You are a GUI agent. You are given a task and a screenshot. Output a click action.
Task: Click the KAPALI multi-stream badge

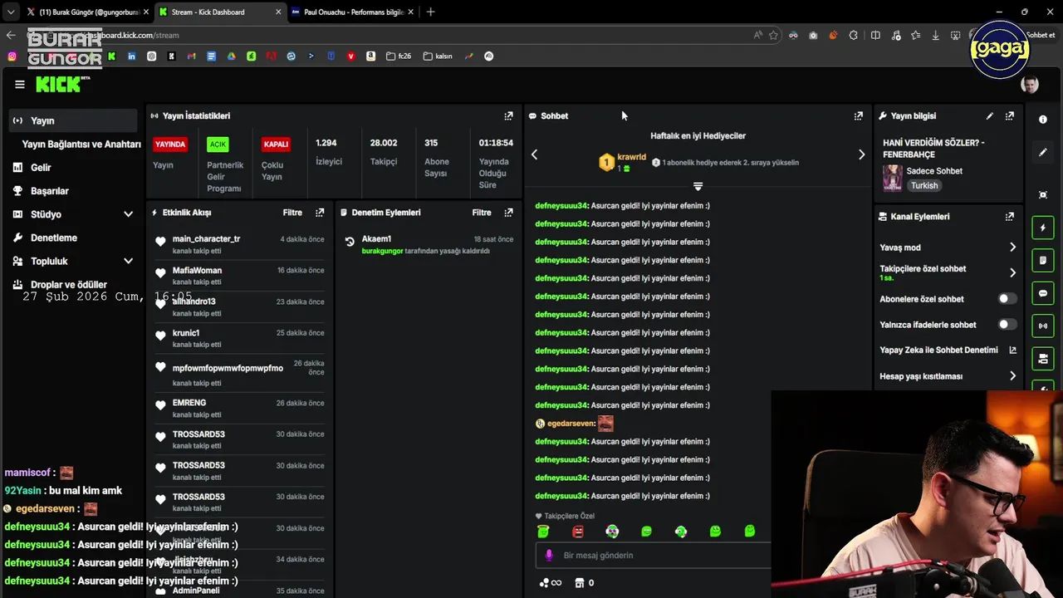276,145
